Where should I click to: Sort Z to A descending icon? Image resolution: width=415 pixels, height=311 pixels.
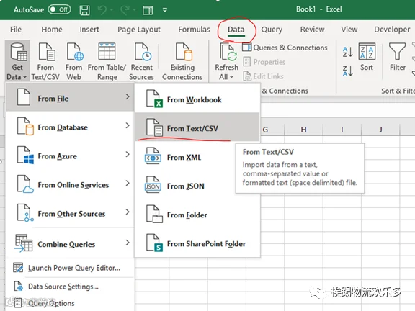click(347, 71)
